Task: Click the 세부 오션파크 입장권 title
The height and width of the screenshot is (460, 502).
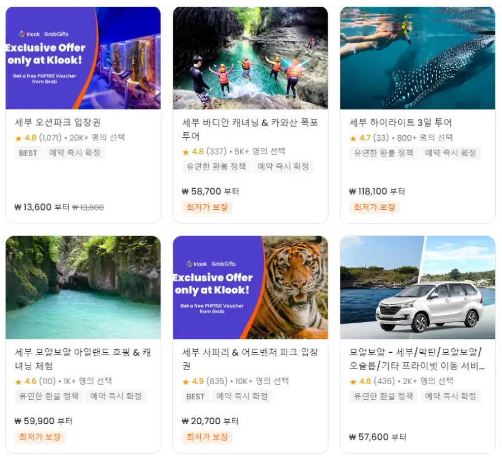Action: [57, 122]
